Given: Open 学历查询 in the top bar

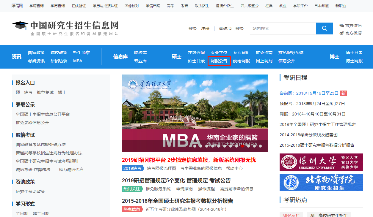Looking at the screenshot, I should coord(58,6).
